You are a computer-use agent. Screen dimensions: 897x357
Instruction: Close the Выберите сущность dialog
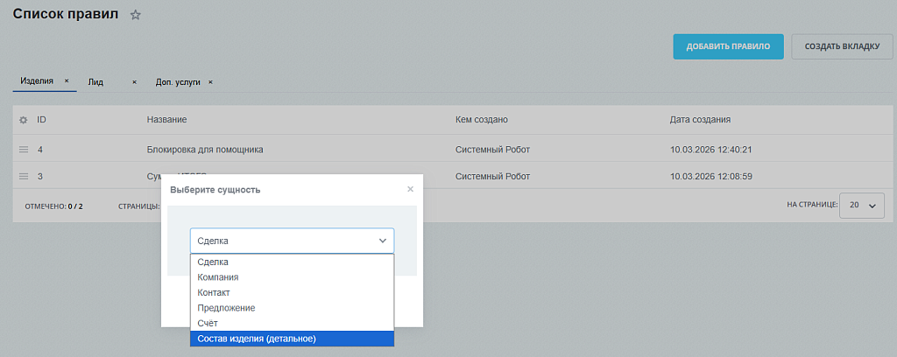pos(410,189)
